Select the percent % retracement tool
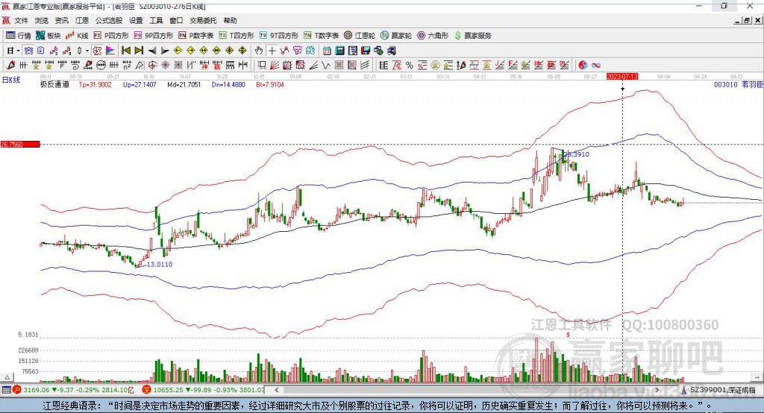The image size is (764, 413). (x=410, y=66)
